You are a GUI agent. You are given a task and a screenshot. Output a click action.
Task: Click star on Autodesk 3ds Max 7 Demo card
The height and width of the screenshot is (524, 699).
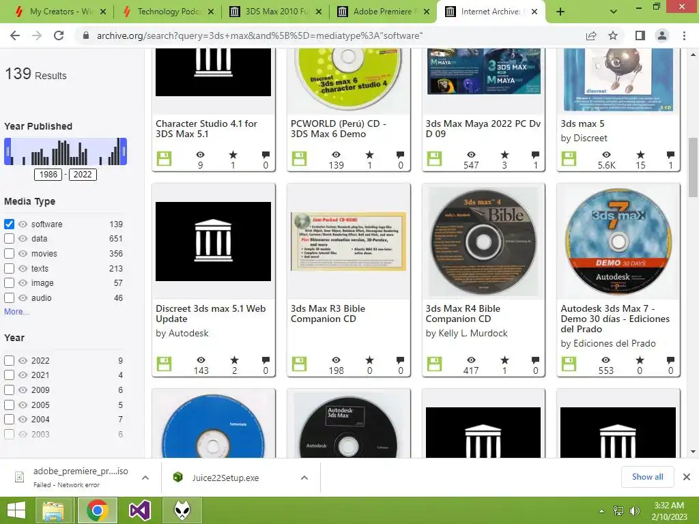point(640,360)
